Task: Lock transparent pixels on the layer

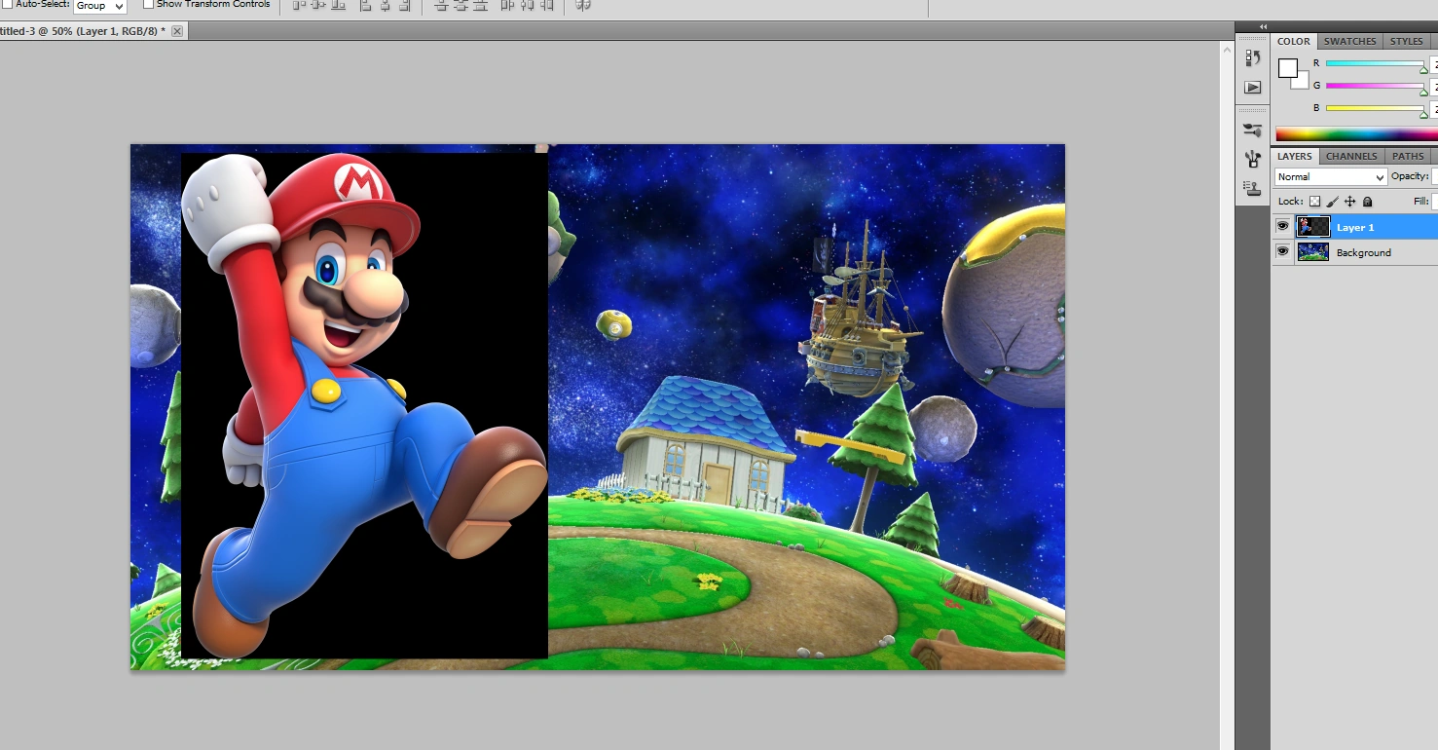Action: point(1314,202)
